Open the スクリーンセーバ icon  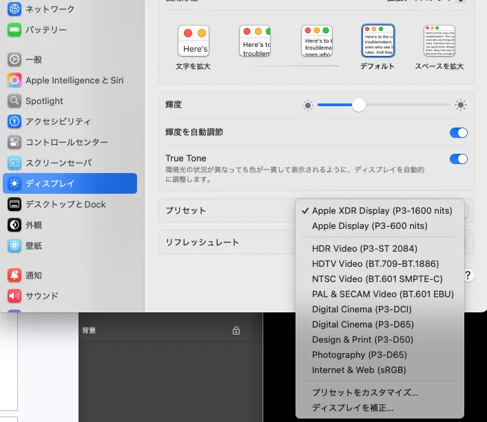click(14, 163)
